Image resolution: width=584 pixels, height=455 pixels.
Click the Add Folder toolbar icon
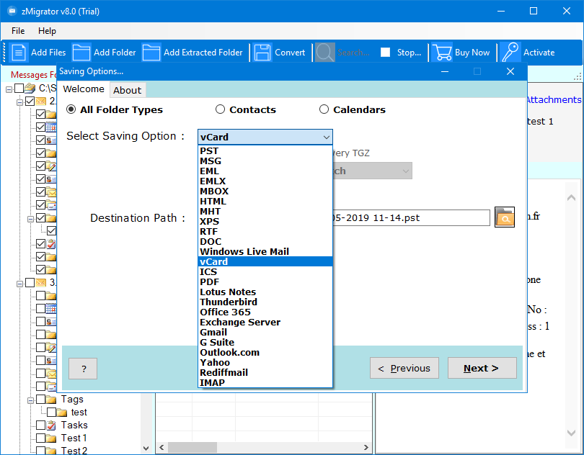click(x=81, y=53)
